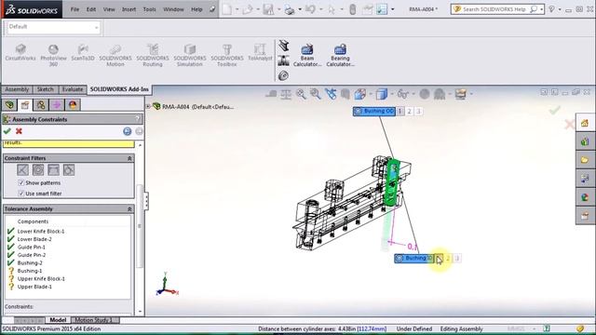The height and width of the screenshot is (335, 596).
Task: Open the DisplayManager tab icon
Action: (x=73, y=105)
